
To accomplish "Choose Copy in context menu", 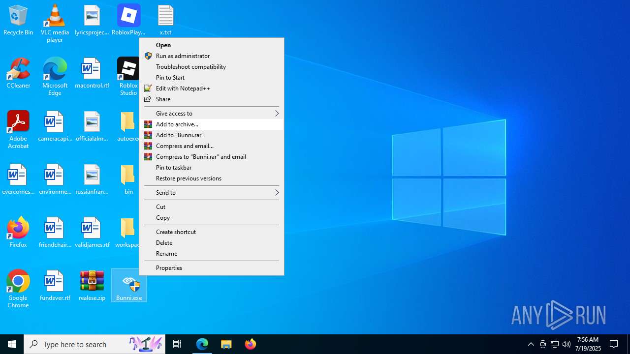I will 212,217.
